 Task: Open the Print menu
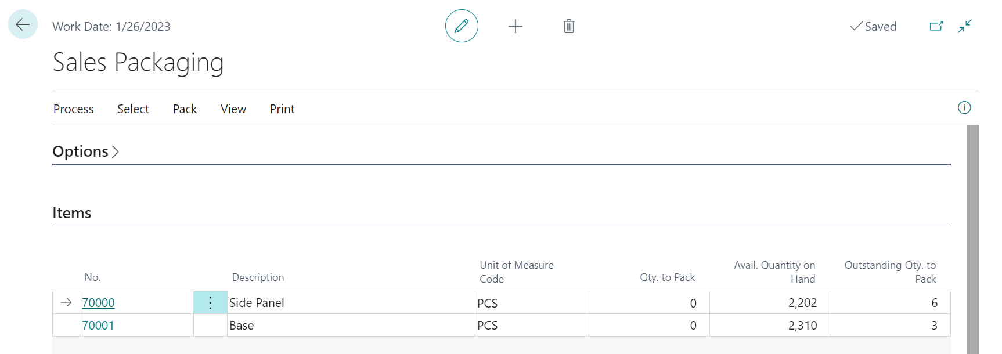(x=282, y=109)
